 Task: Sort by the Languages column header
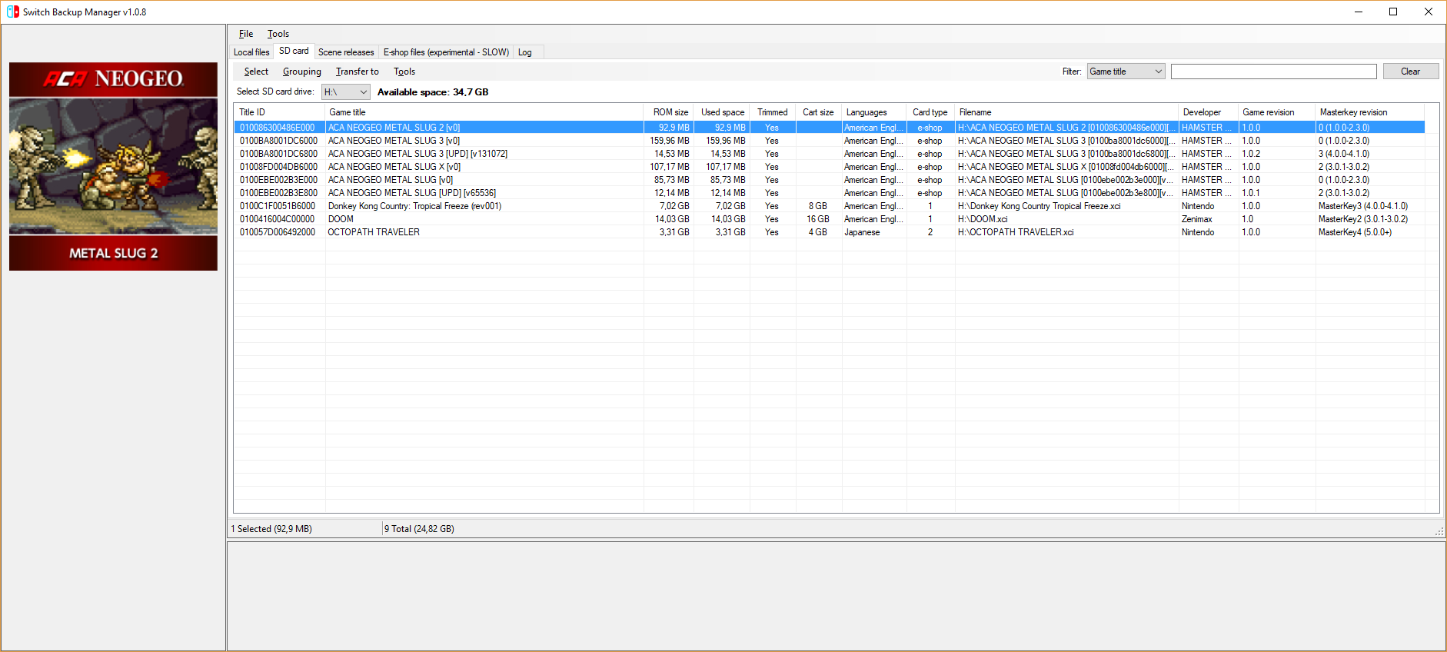[874, 112]
